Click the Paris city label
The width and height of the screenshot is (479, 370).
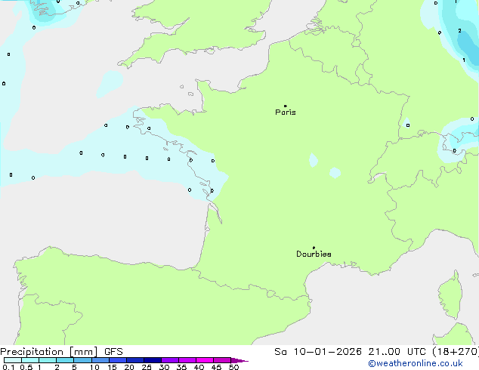[286, 113]
